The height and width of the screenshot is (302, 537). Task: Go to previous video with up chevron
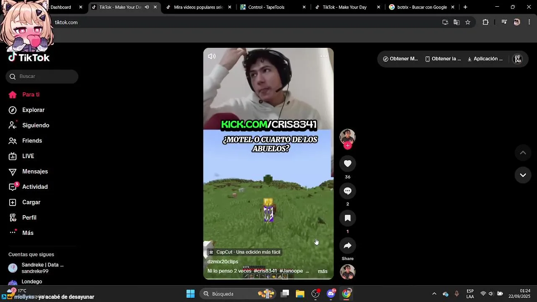click(523, 153)
